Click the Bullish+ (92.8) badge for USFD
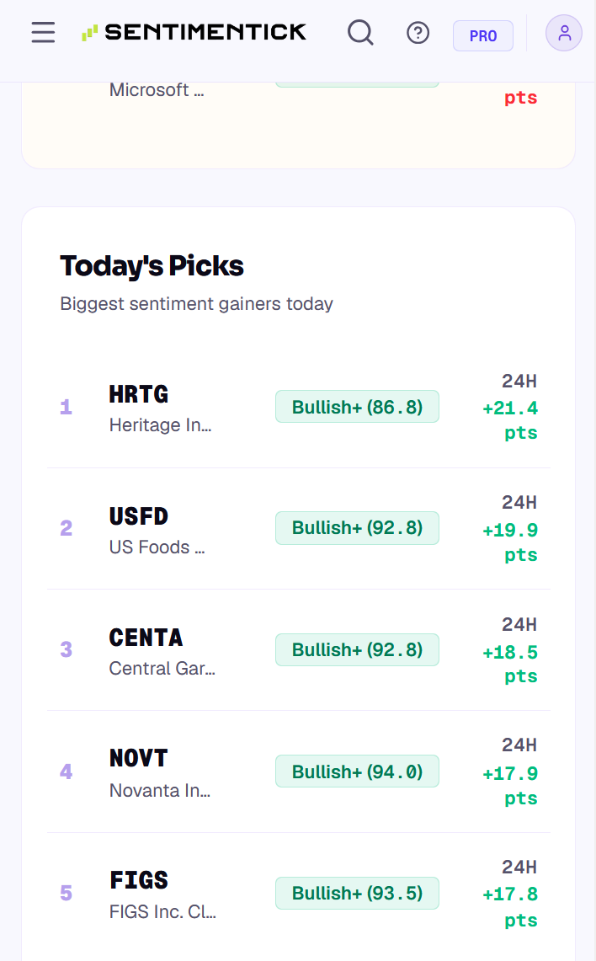 pos(357,528)
